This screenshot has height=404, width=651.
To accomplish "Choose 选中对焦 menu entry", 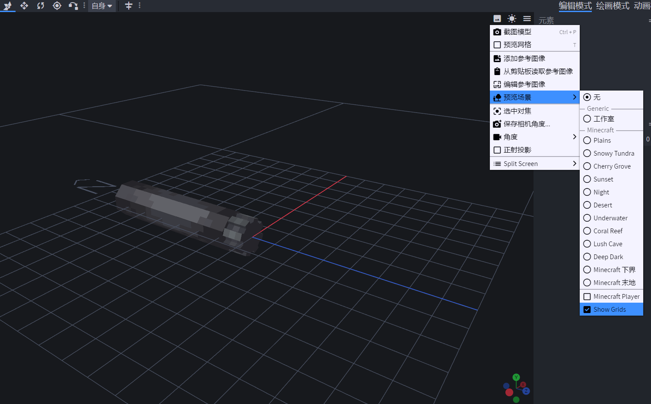I will click(x=534, y=111).
